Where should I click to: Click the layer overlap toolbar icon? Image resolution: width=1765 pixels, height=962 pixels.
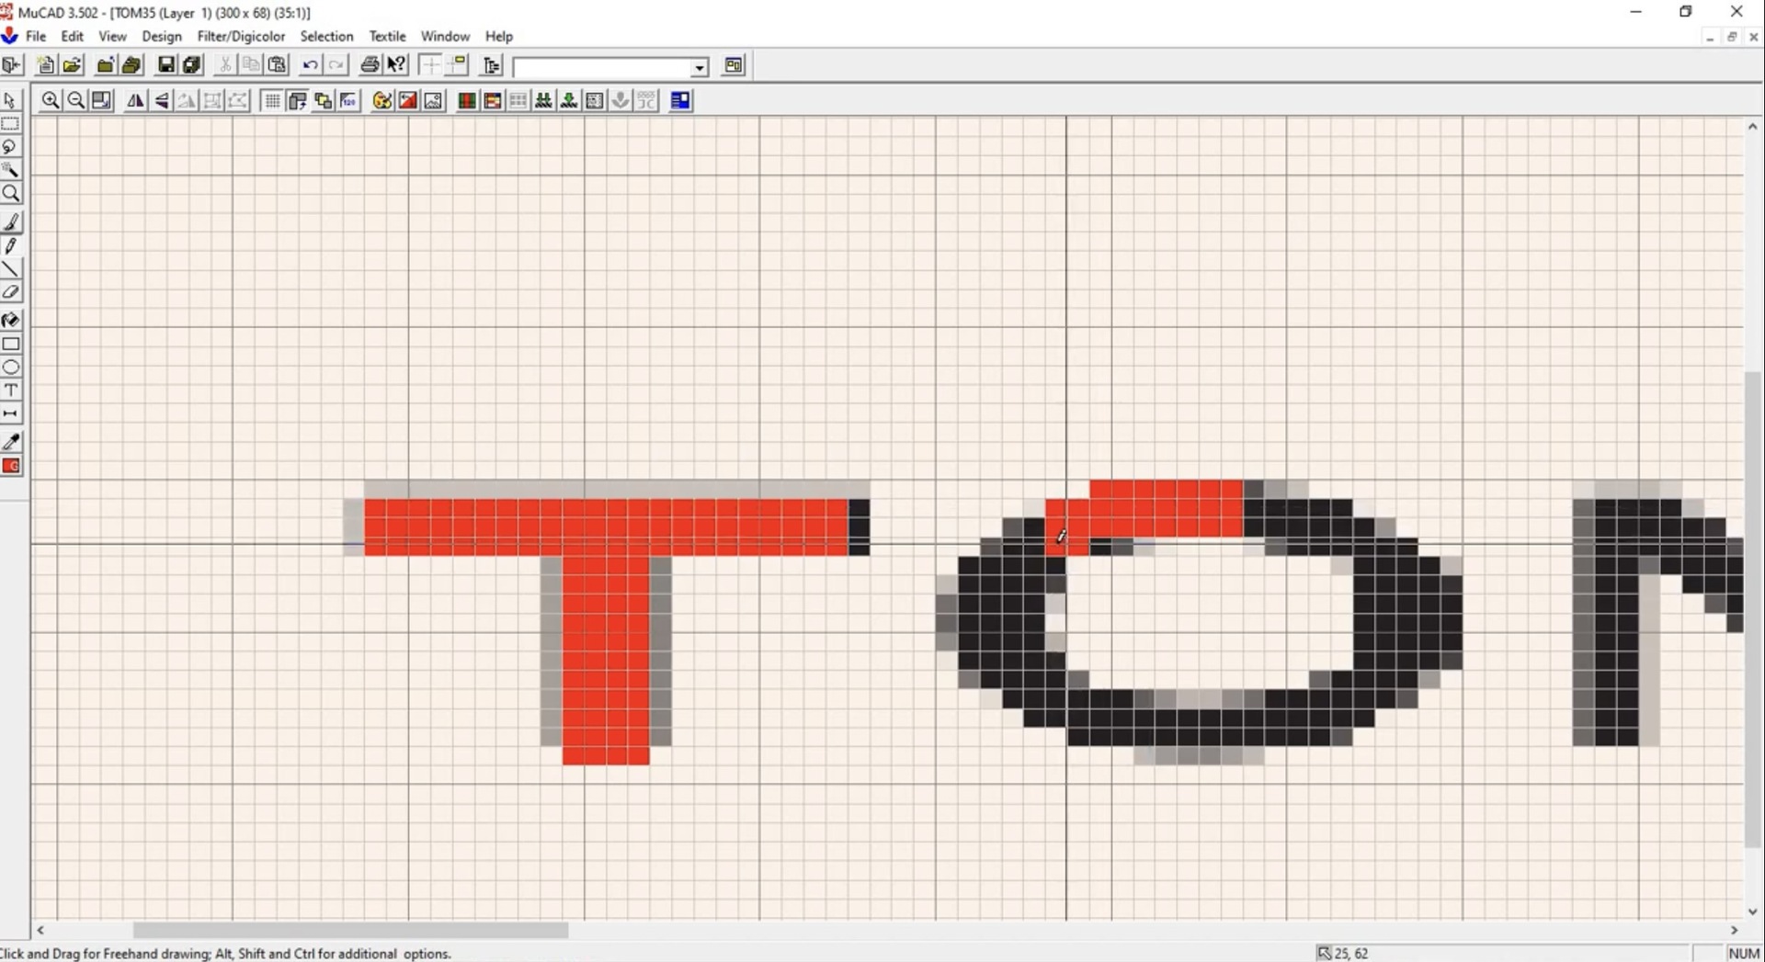(324, 101)
